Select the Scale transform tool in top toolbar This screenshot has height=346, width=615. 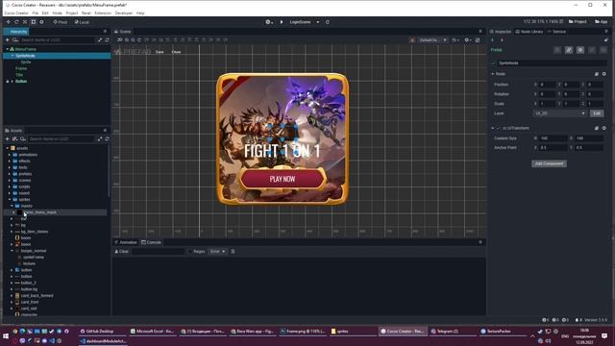click(25, 22)
